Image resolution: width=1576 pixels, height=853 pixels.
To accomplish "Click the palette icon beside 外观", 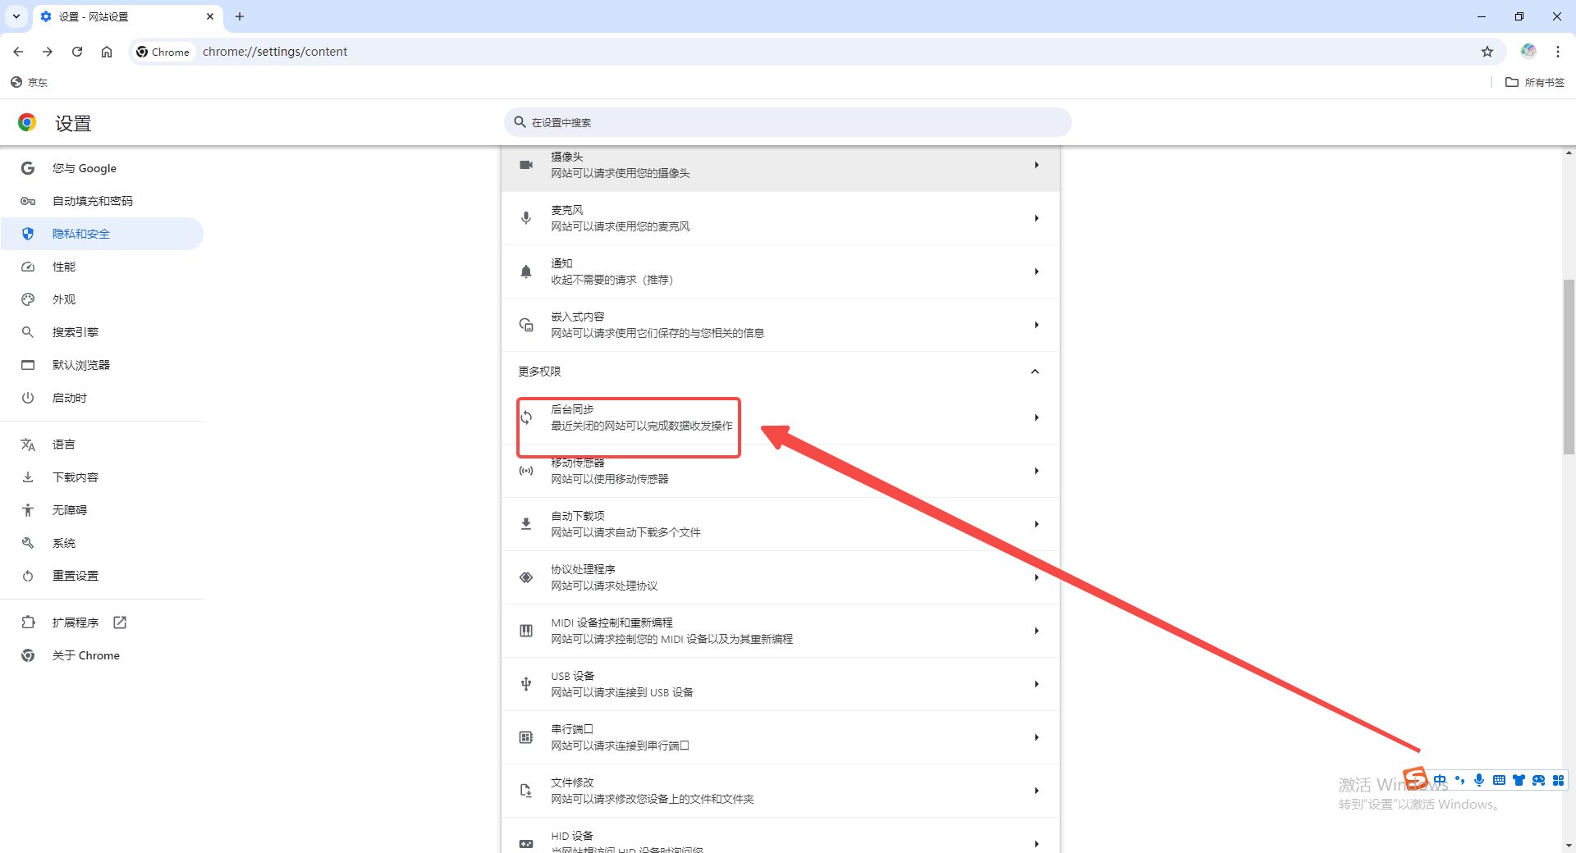I will [x=28, y=299].
